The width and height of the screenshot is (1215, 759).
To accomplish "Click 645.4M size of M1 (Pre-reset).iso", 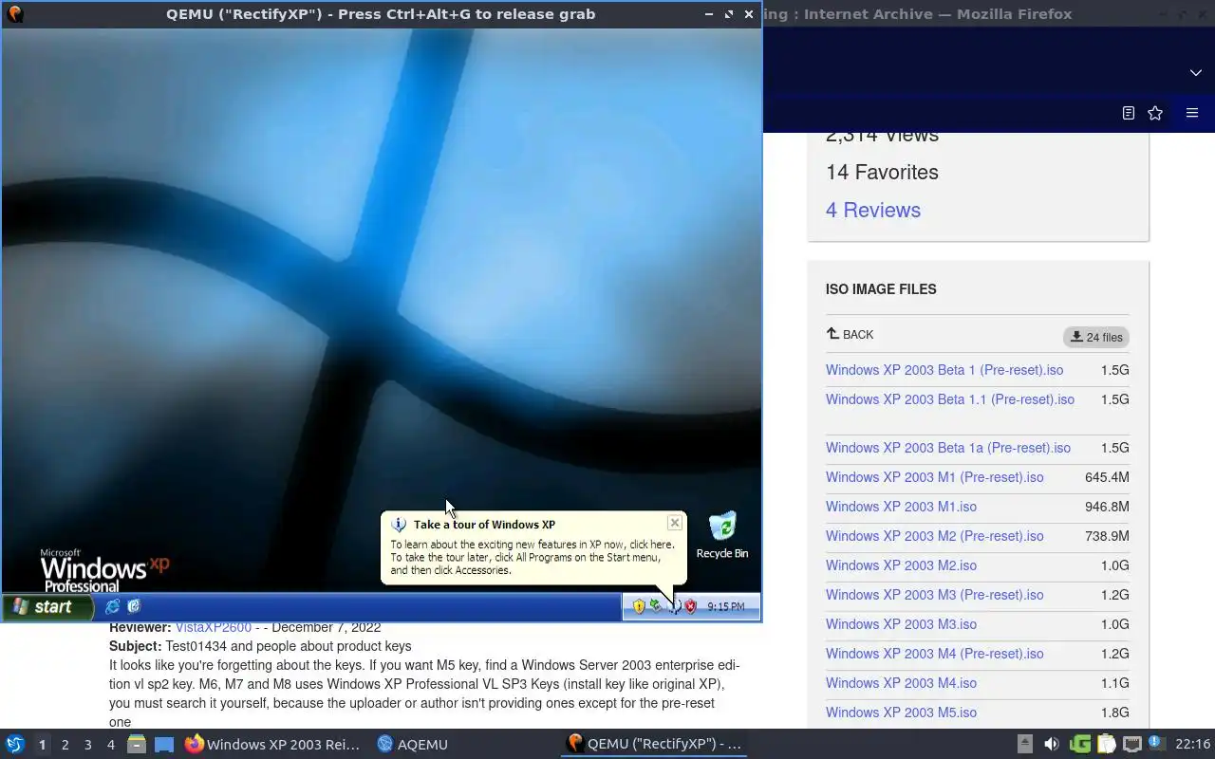I will tap(1107, 477).
